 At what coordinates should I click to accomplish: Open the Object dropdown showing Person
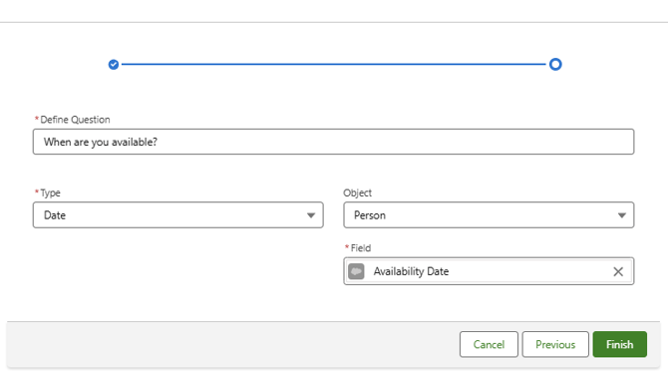click(x=489, y=215)
